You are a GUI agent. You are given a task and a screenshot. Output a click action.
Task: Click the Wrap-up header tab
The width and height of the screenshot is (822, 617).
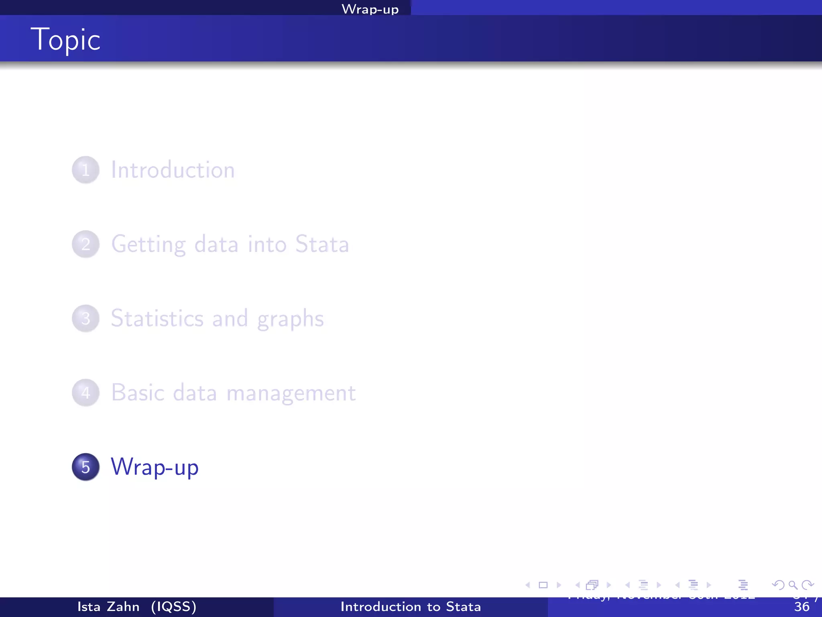coord(370,9)
